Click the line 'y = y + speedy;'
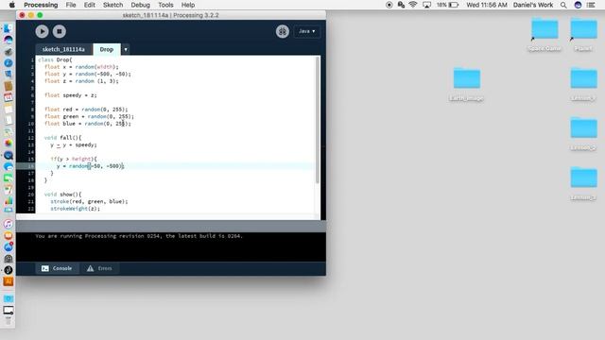Image resolution: width=605 pixels, height=340 pixels. [x=74, y=144]
